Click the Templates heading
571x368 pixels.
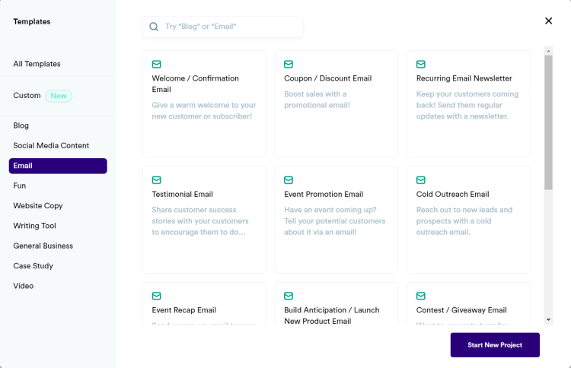point(32,21)
